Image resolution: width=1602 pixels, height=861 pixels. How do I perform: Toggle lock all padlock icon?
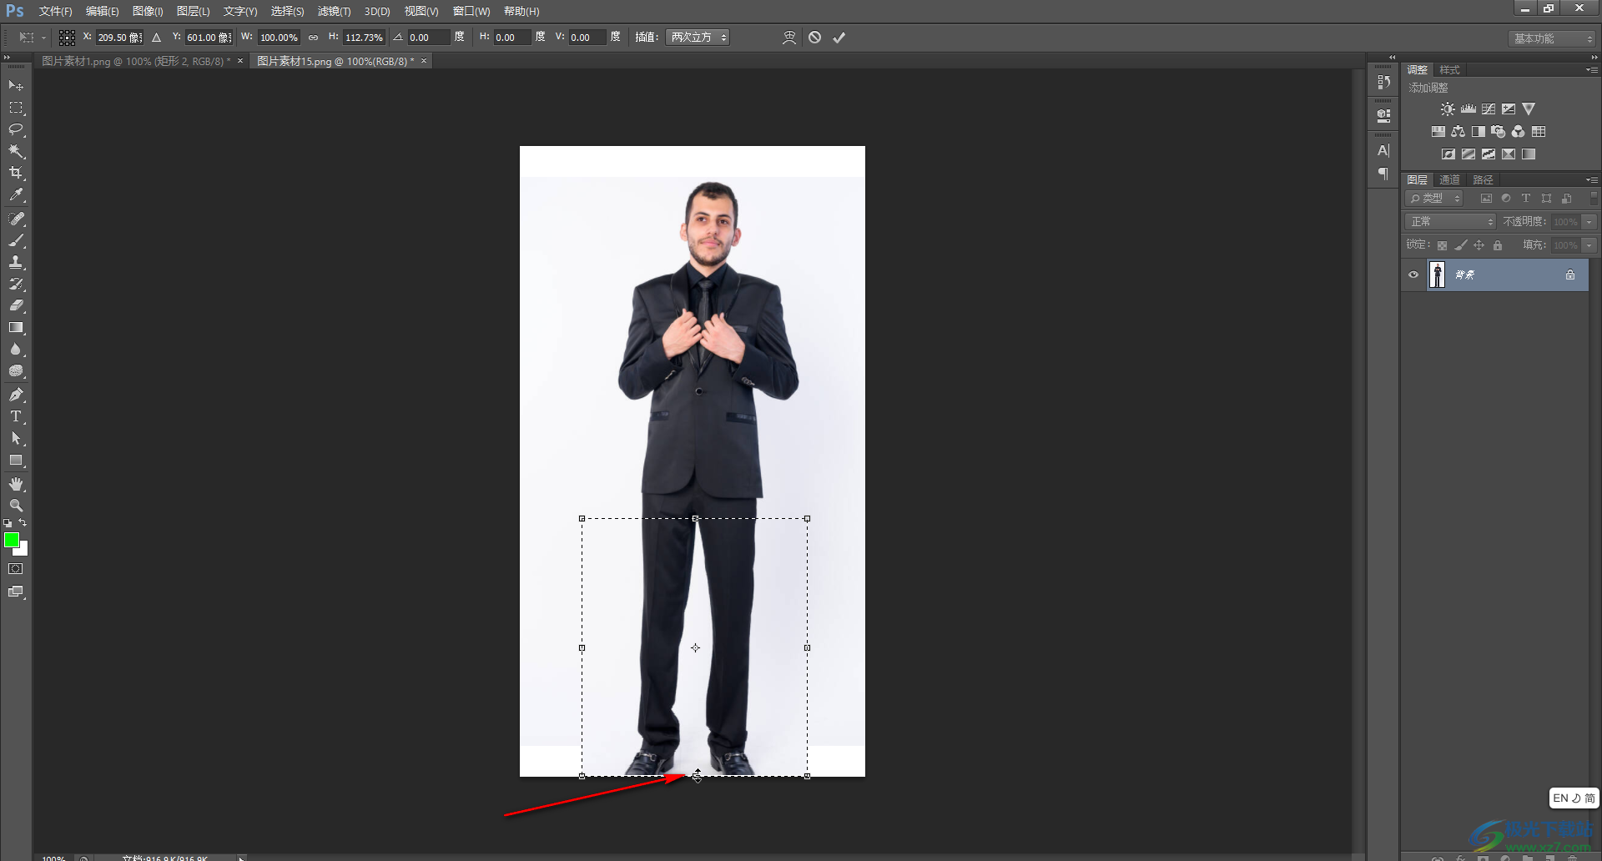coord(1498,245)
